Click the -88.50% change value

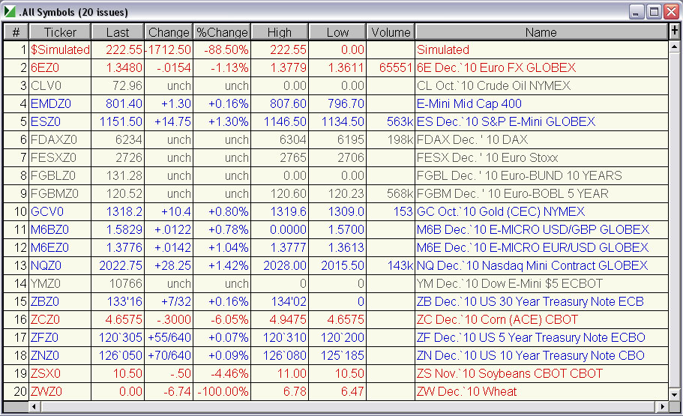[x=226, y=49]
